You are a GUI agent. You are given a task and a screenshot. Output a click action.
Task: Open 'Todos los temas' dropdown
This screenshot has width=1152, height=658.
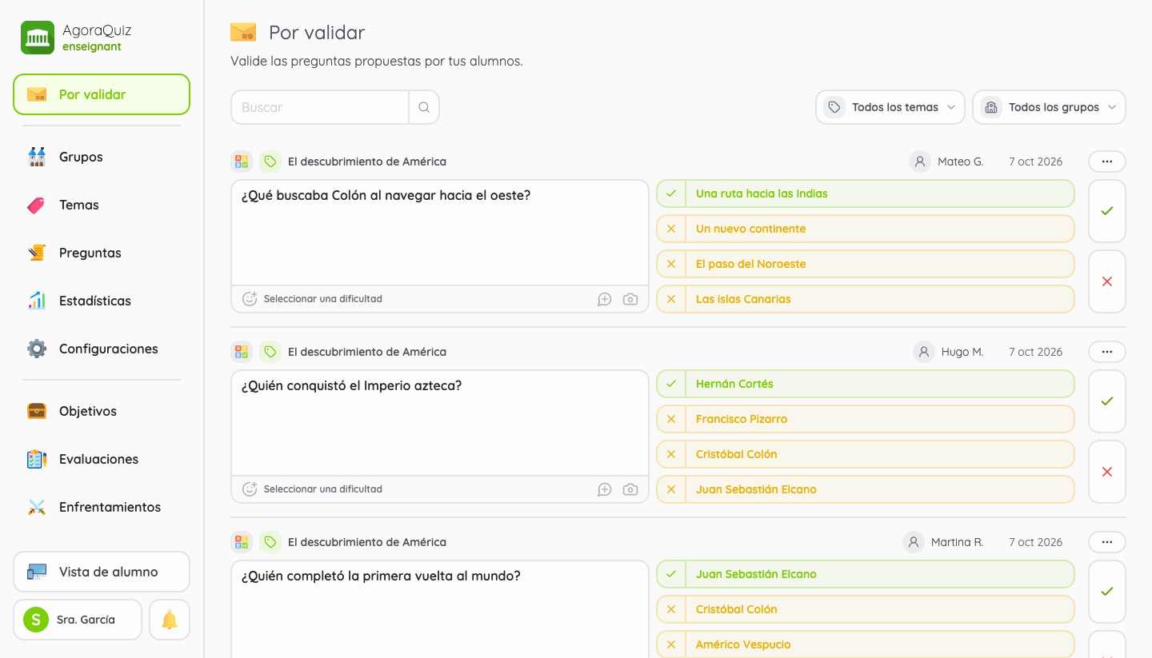(890, 107)
